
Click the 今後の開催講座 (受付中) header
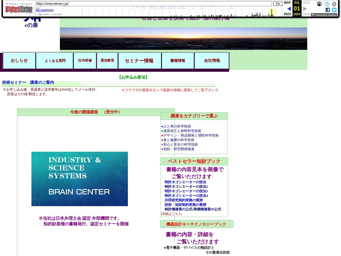[96, 112]
